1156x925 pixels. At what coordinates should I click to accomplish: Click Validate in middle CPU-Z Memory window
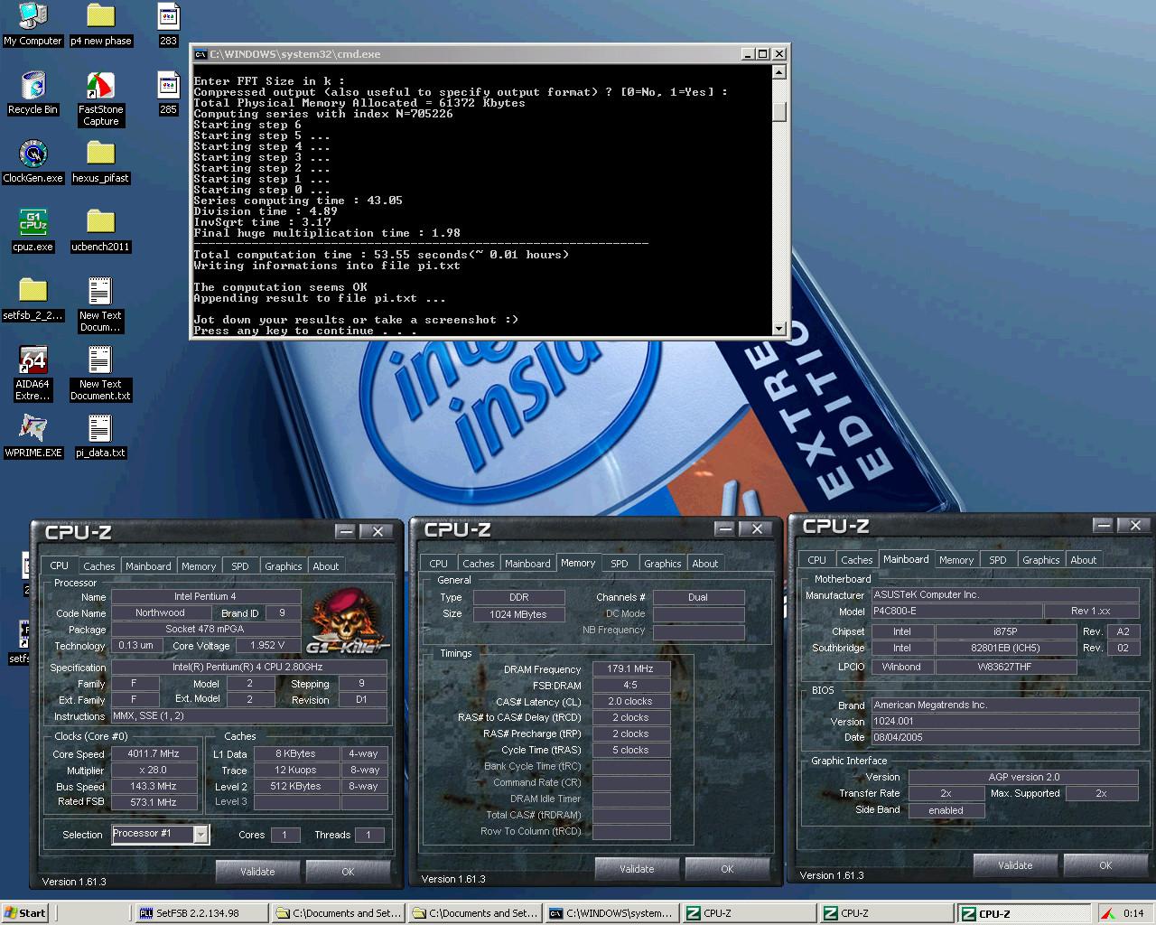point(637,869)
